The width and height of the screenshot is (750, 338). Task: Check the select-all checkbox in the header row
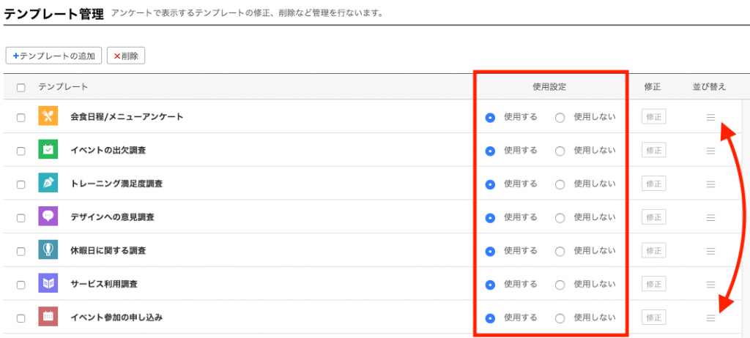tap(21, 88)
